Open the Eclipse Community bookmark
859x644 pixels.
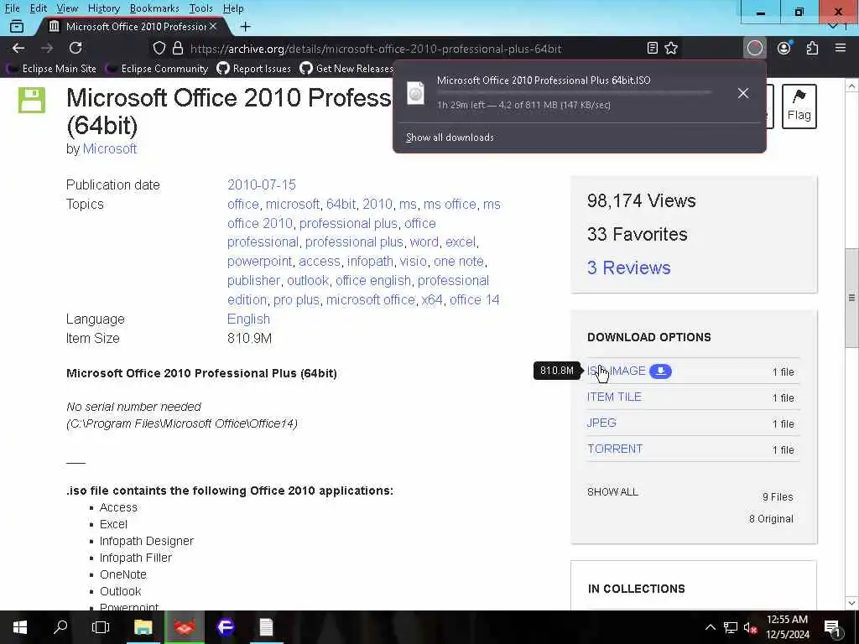158,69
